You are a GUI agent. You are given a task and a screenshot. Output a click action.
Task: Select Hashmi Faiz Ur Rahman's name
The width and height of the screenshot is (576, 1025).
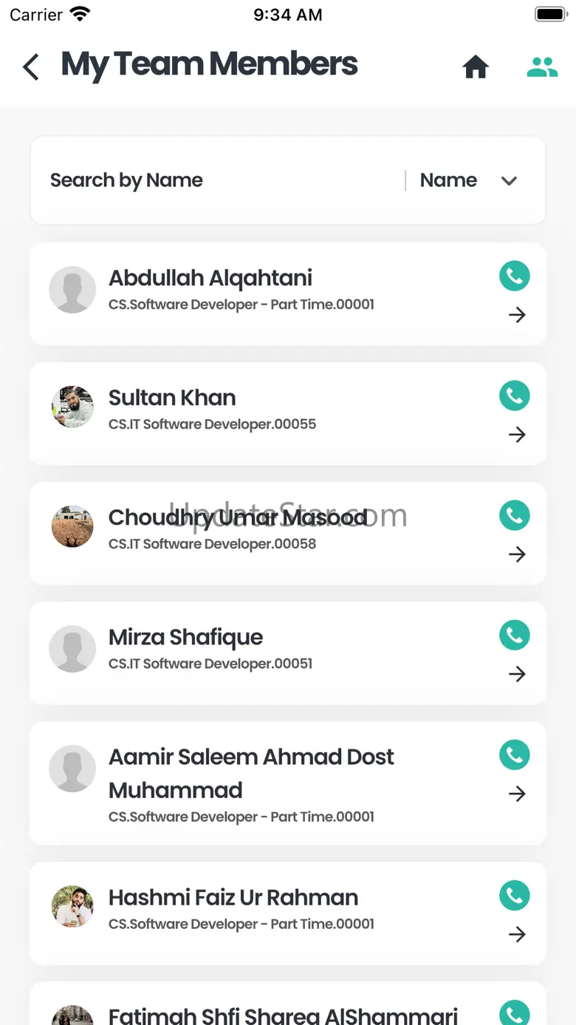pyautogui.click(x=233, y=897)
